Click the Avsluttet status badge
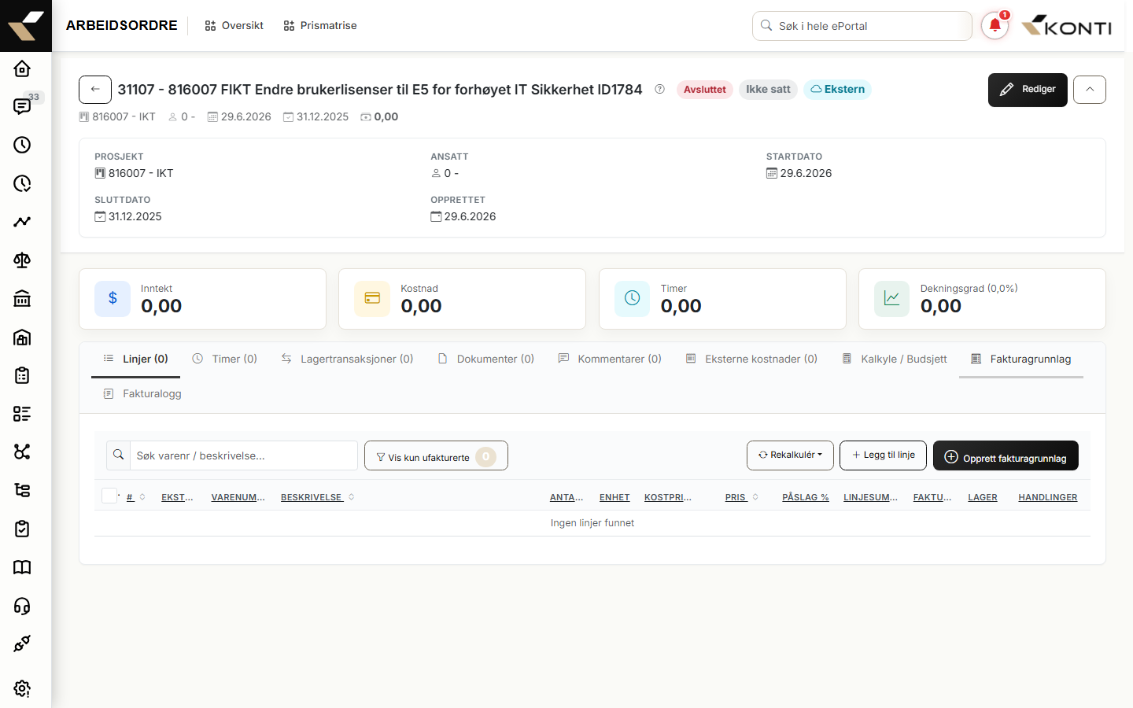The width and height of the screenshot is (1133, 708). pyautogui.click(x=705, y=90)
